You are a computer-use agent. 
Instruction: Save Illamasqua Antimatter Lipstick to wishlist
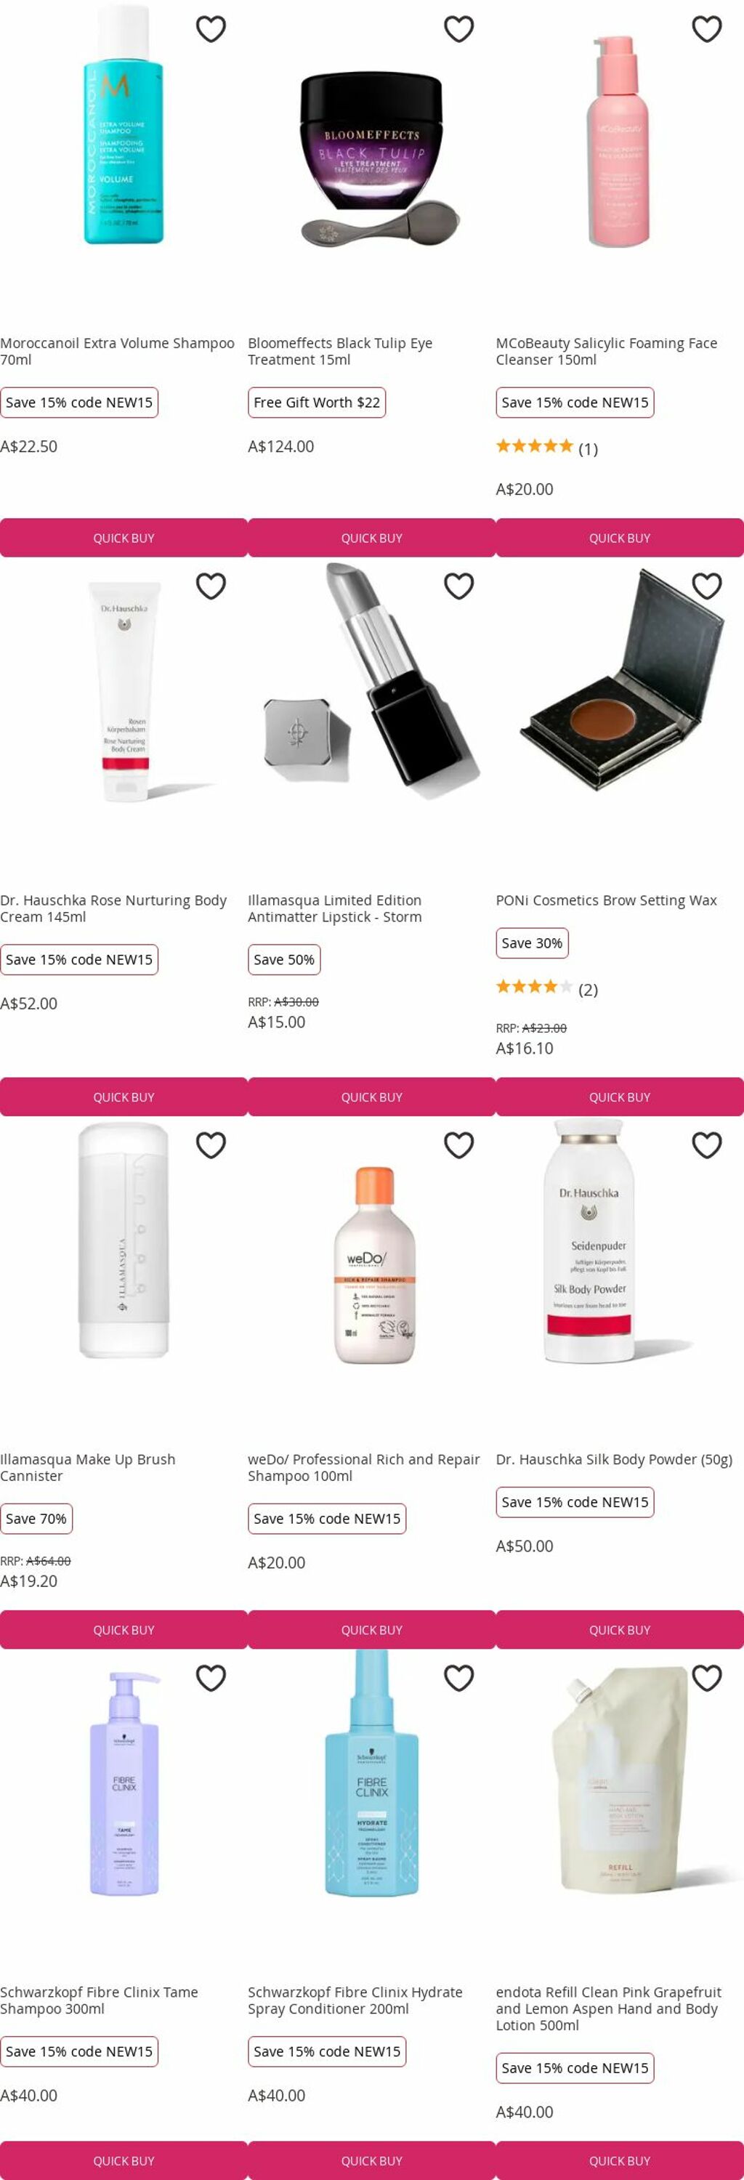point(458,586)
